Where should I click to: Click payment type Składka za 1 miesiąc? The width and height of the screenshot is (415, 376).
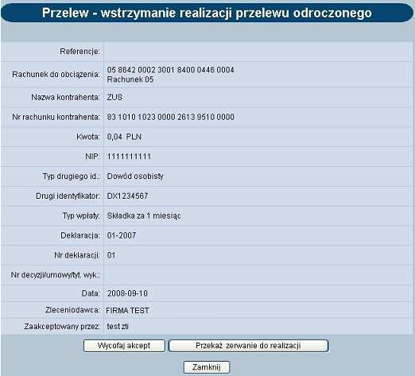[144, 215]
